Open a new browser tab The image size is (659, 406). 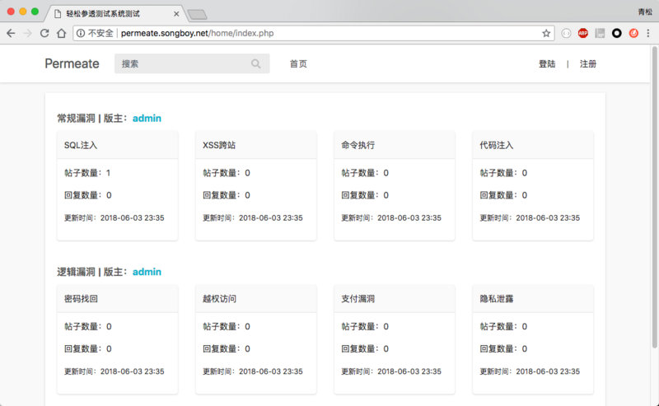coord(197,15)
